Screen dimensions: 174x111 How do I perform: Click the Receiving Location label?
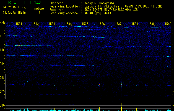tap(64, 6)
